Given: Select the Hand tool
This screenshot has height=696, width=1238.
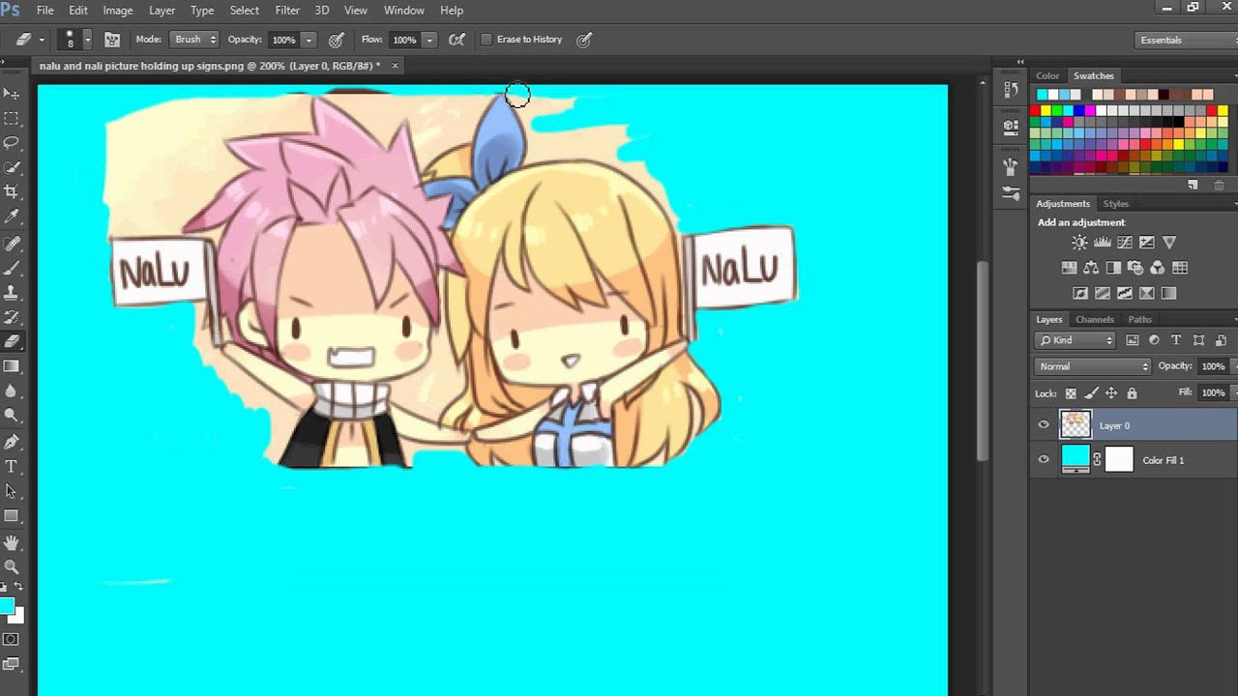Looking at the screenshot, I should click(12, 542).
